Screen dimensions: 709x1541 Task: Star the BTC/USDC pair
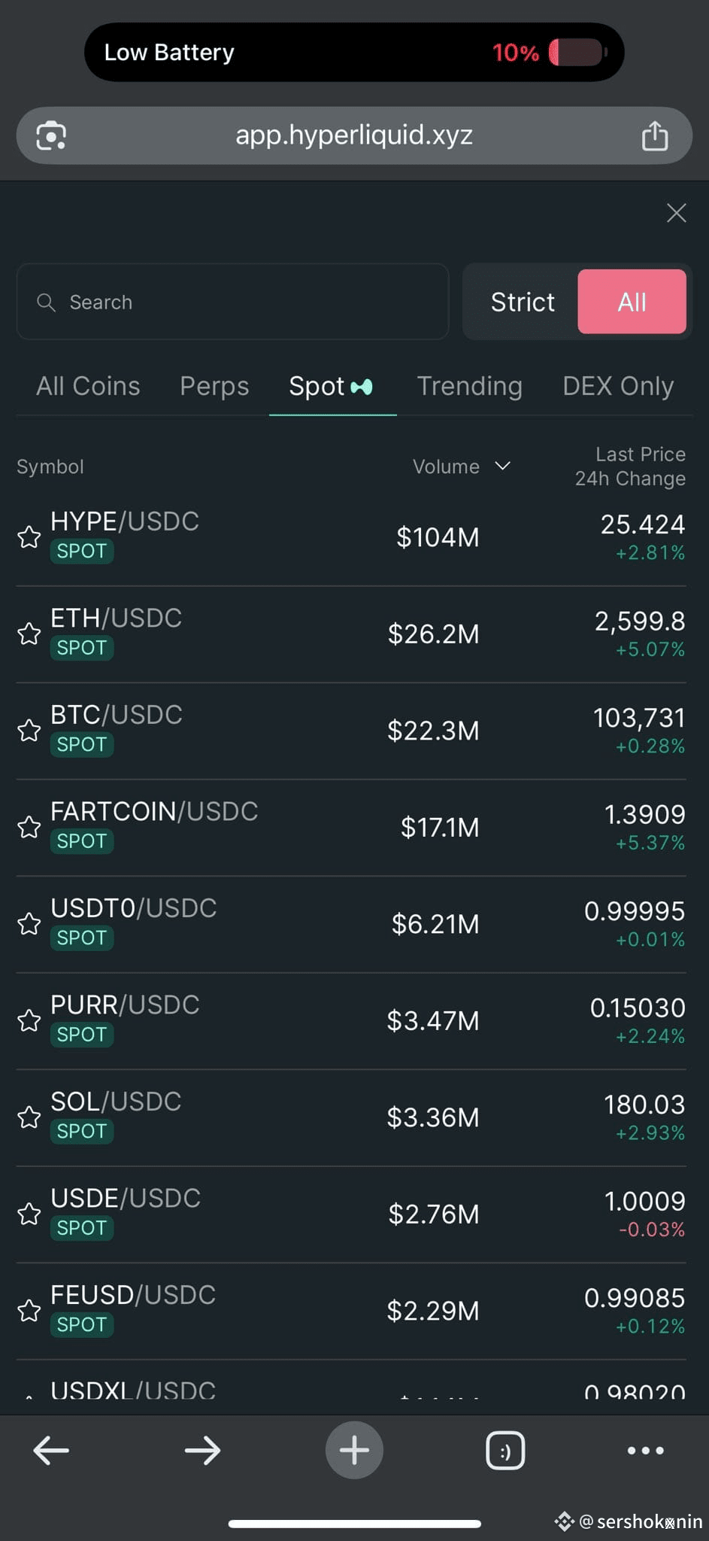[29, 731]
